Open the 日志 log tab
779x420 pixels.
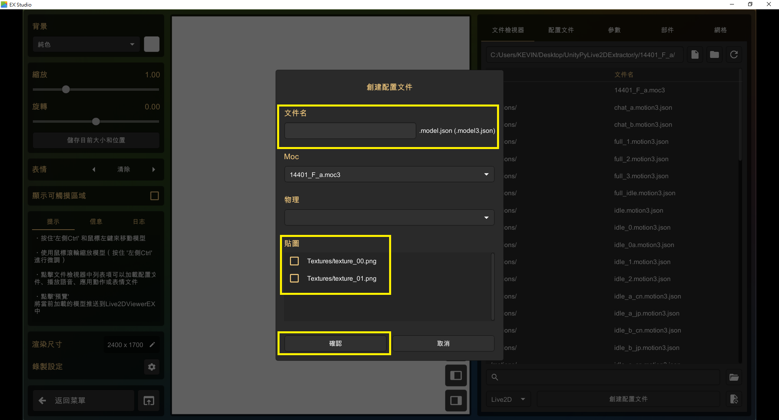point(139,222)
